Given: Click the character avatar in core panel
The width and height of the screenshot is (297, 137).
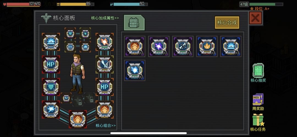Looking at the screenshot, I should coord(78,73).
